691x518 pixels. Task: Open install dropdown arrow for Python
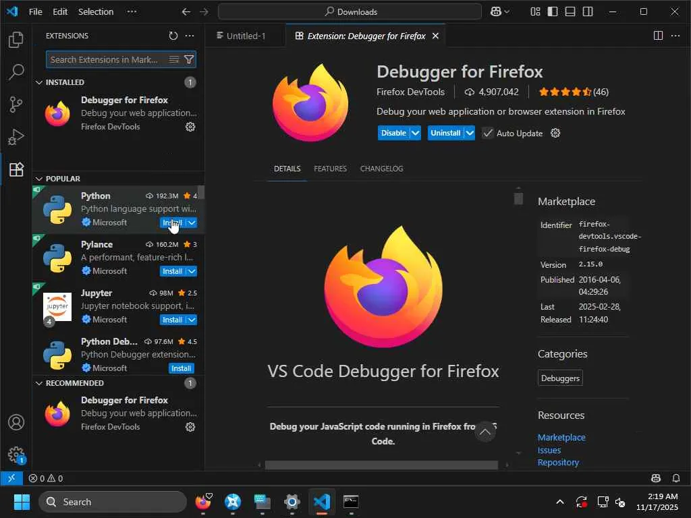pyautogui.click(x=192, y=223)
